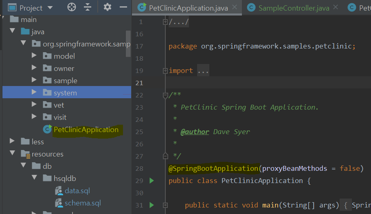
Task: Click the project tree vertical scrollbar
Action: (128, 44)
